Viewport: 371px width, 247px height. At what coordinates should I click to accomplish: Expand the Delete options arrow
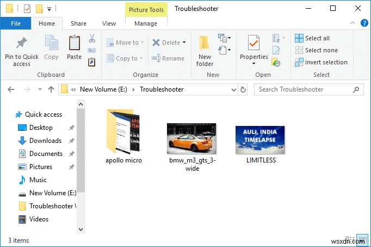click(184, 43)
